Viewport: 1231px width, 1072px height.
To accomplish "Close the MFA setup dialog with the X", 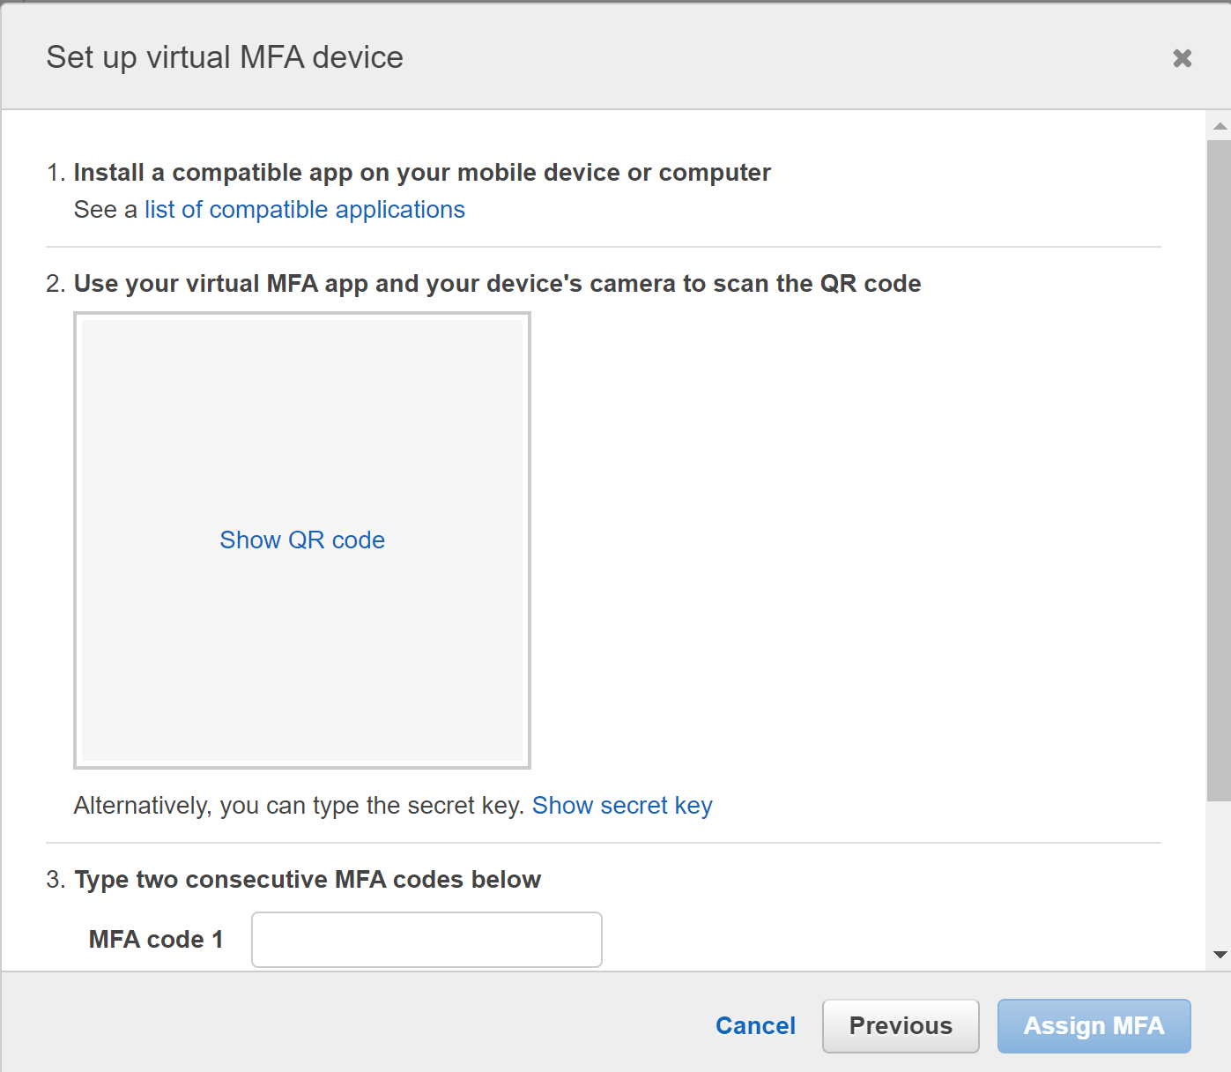I will point(1182,58).
